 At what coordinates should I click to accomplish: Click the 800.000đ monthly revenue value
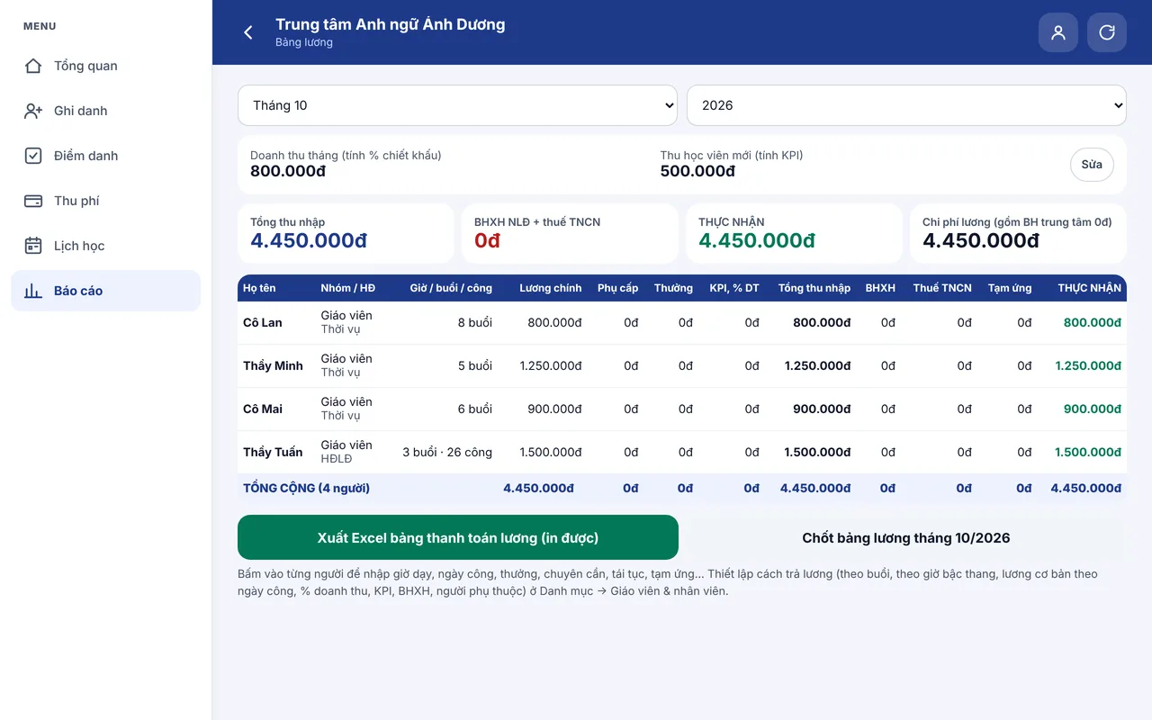click(288, 171)
